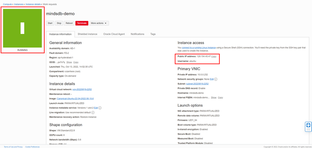Click the green running instance status icon
312x148 pixels.
pyautogui.click(x=23, y=28)
